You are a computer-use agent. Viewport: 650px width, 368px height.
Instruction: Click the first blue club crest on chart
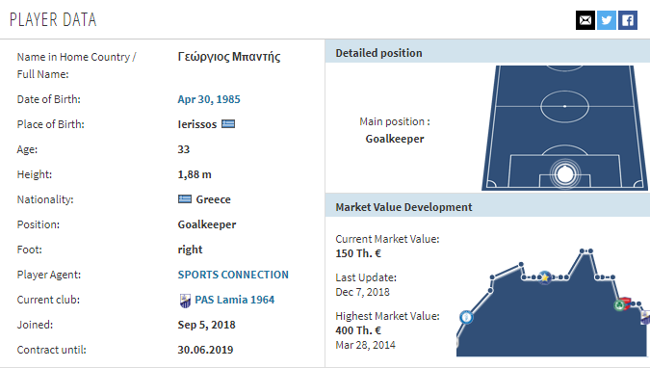click(x=466, y=317)
